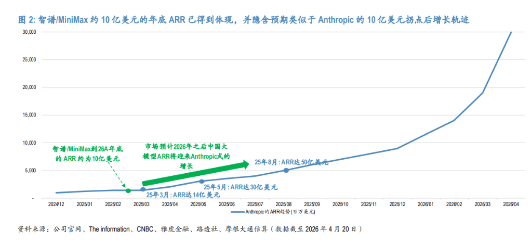Click the blue dot at 2025/08

click(x=286, y=170)
